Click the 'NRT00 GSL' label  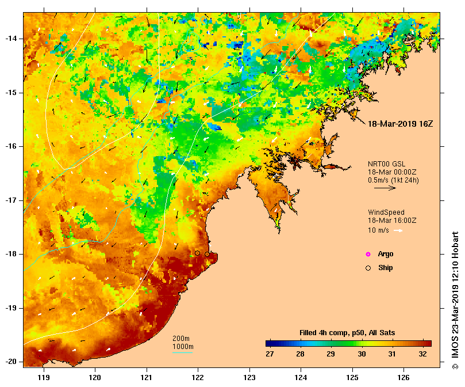click(386, 164)
